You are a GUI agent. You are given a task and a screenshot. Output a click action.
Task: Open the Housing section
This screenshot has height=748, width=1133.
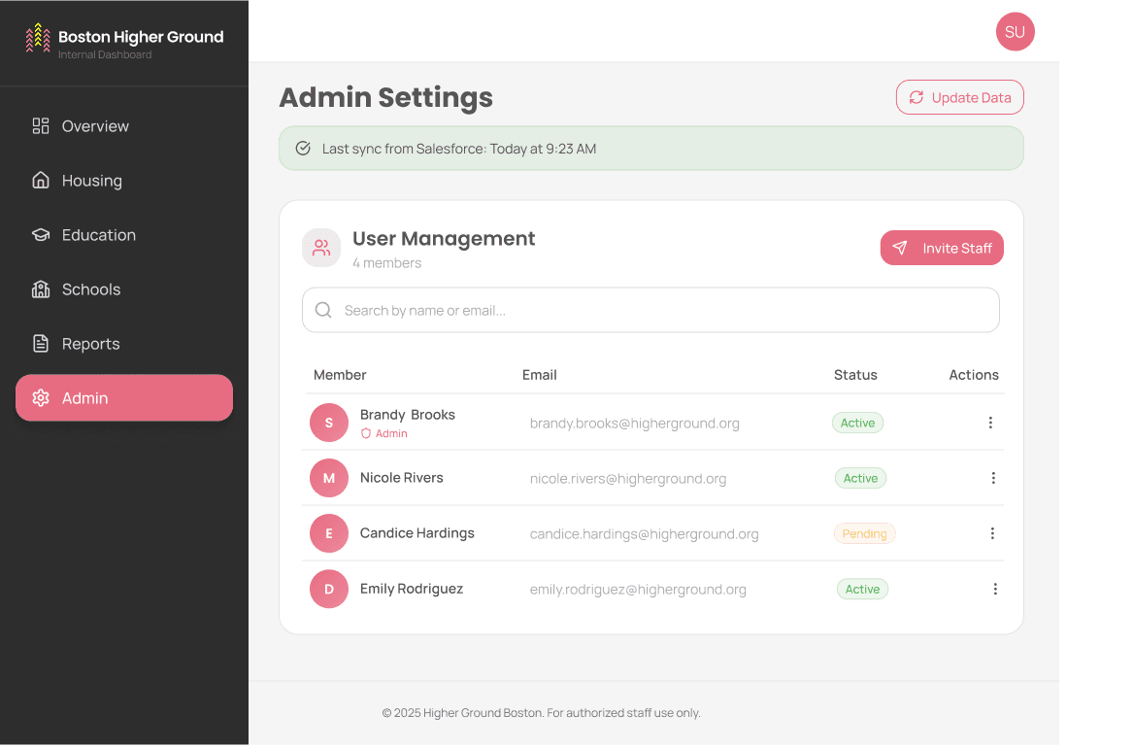[91, 181]
